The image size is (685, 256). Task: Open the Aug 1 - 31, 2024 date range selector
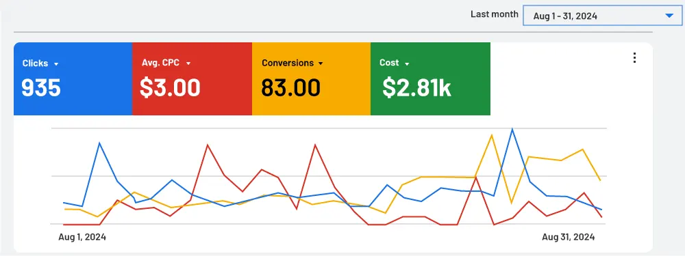pos(602,16)
